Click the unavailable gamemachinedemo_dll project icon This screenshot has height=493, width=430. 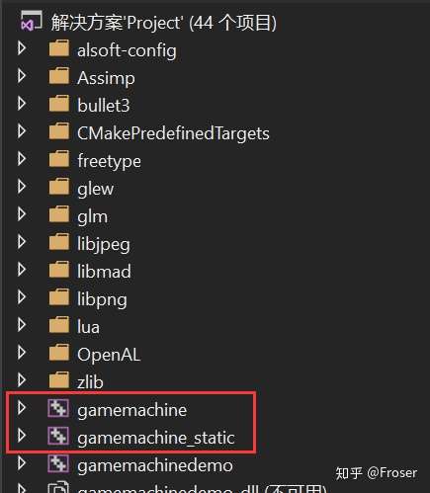click(58, 488)
